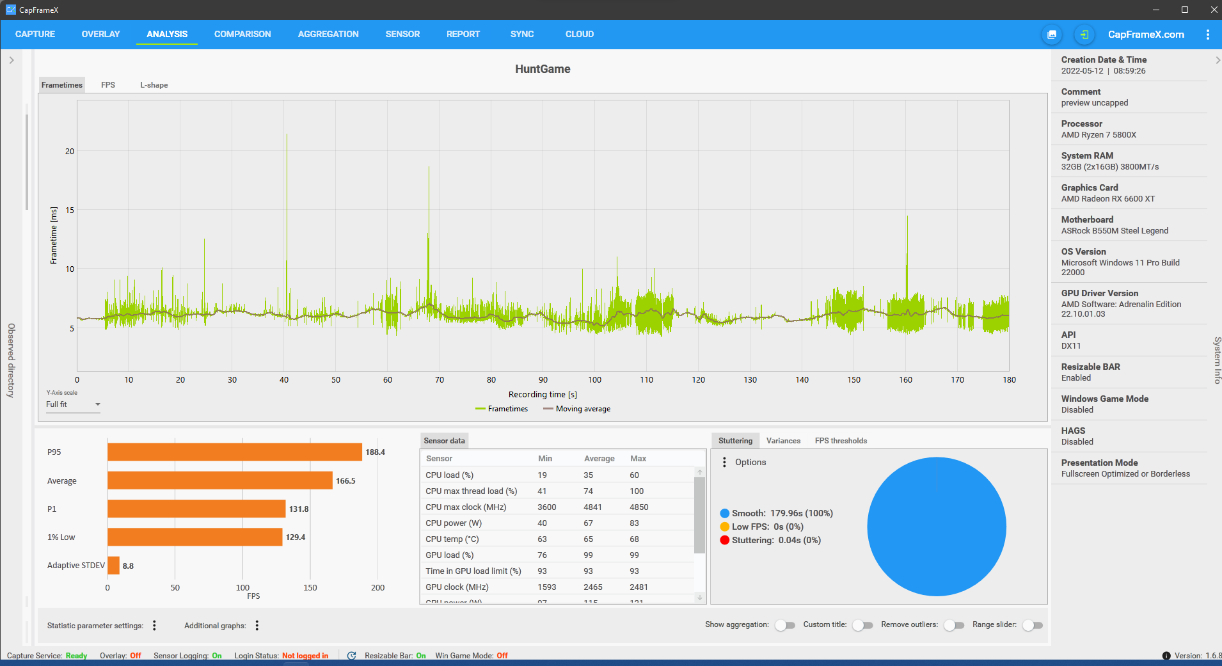Screen dimensions: 1222x666
Task: Open Statistic parameter settings three-dot menu
Action: [154, 625]
